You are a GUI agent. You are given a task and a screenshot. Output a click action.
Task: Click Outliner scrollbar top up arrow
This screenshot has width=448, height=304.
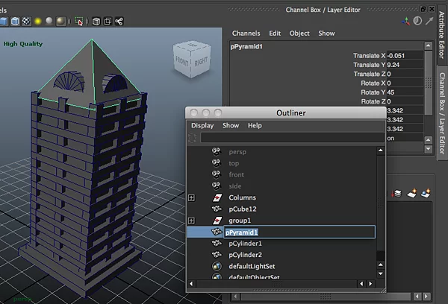[x=381, y=151]
